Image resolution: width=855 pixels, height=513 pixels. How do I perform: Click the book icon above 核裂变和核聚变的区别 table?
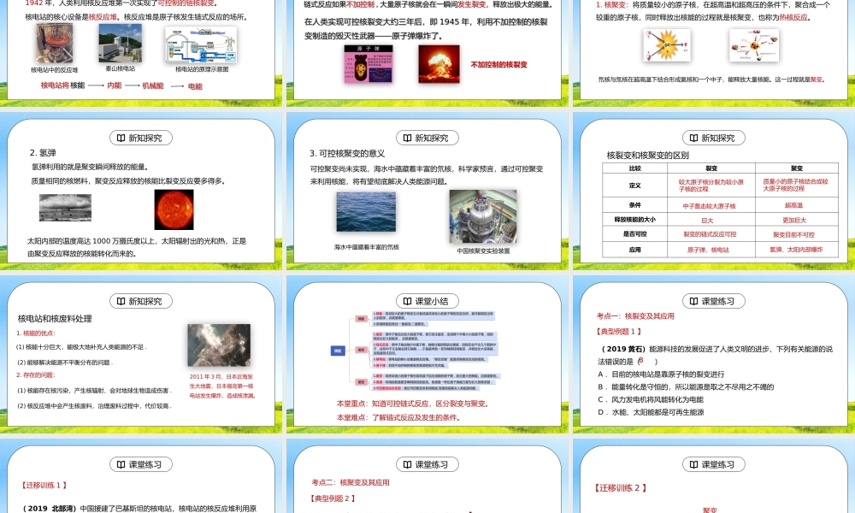pyautogui.click(x=693, y=138)
